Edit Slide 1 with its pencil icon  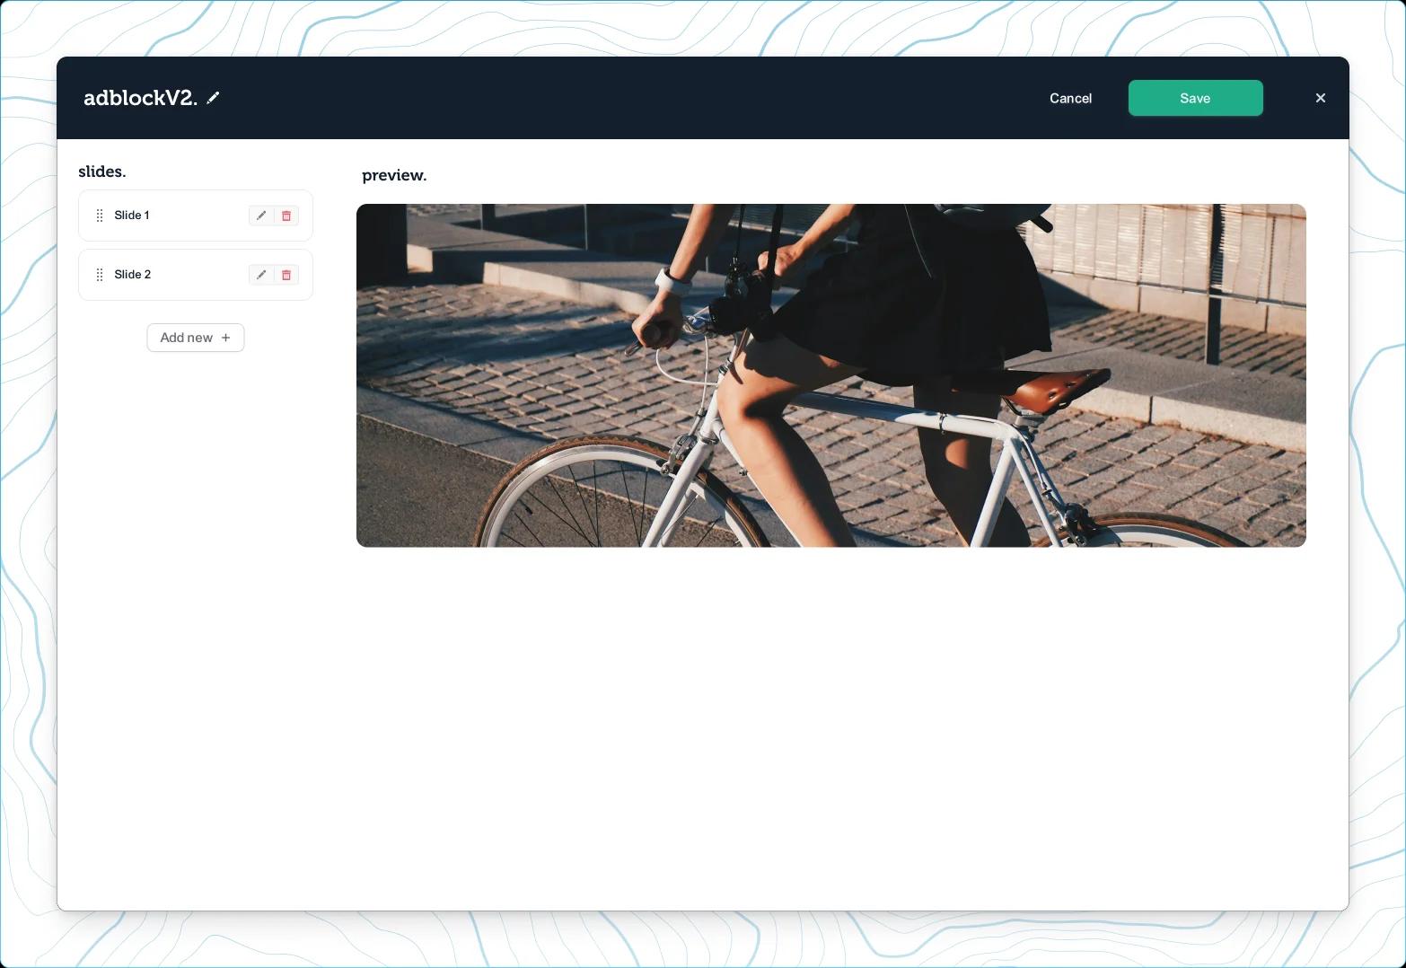click(x=261, y=216)
